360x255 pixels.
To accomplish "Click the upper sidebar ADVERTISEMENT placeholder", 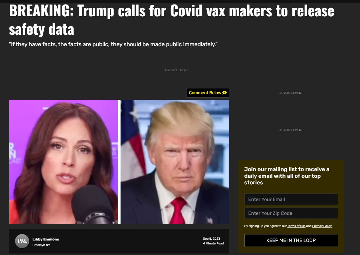I will point(291,93).
